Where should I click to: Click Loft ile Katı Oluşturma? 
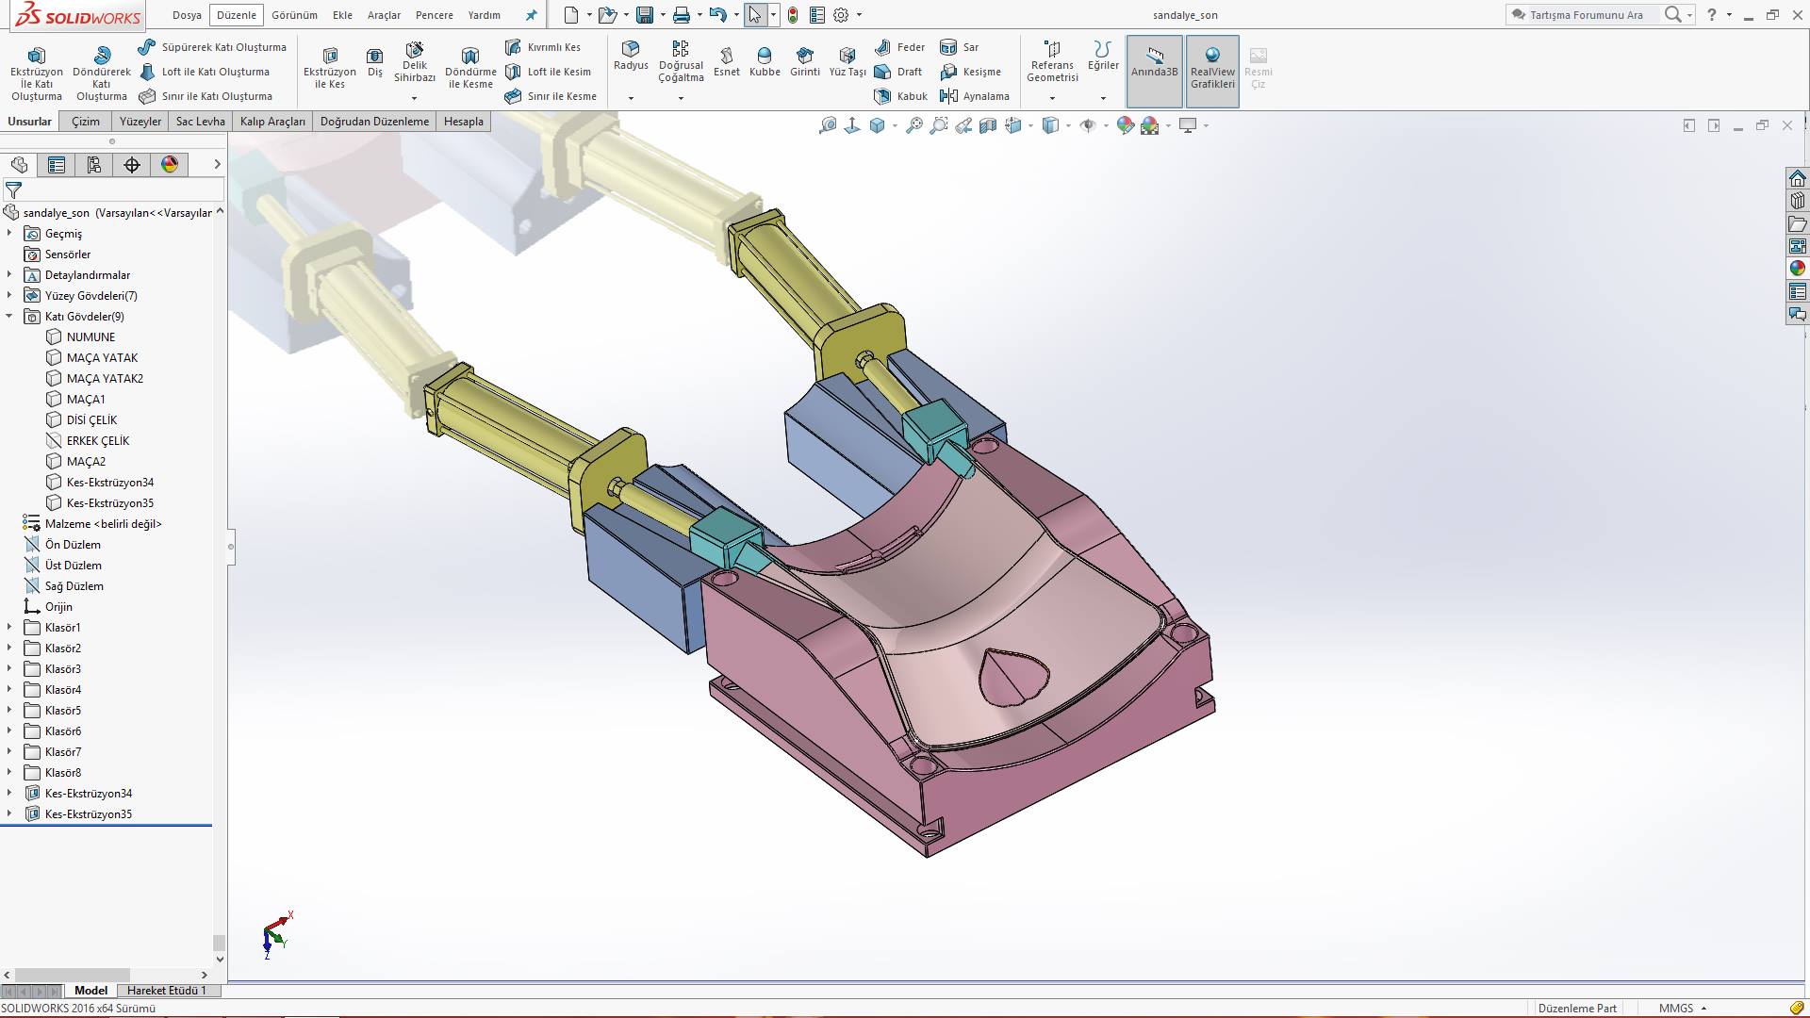click(x=205, y=72)
